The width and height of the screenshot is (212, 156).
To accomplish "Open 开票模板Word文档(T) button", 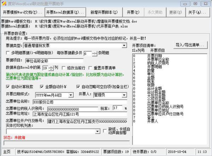I will (x=23, y=12).
